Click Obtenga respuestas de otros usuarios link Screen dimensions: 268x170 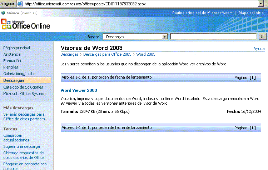click(x=24, y=155)
